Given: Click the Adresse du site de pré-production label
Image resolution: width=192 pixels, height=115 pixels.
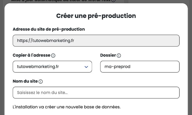Looking at the screenshot, I should click(49, 29).
